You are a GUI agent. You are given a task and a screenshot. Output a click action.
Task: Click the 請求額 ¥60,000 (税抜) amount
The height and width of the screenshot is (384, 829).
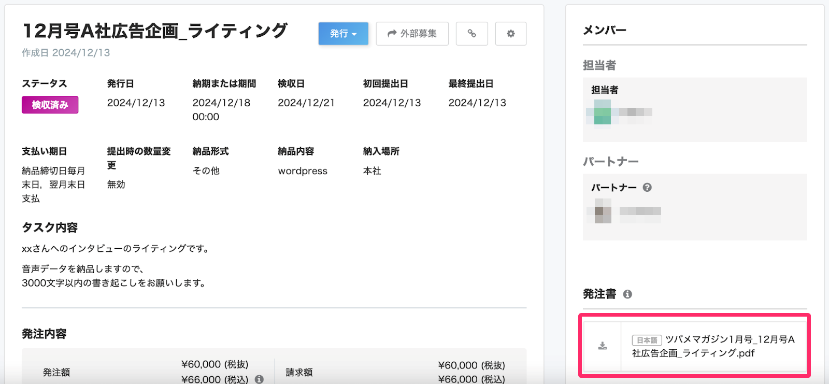point(471,365)
